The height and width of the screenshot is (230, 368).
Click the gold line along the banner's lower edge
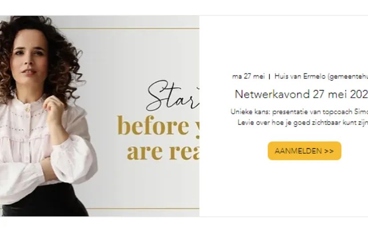[x=143, y=208]
